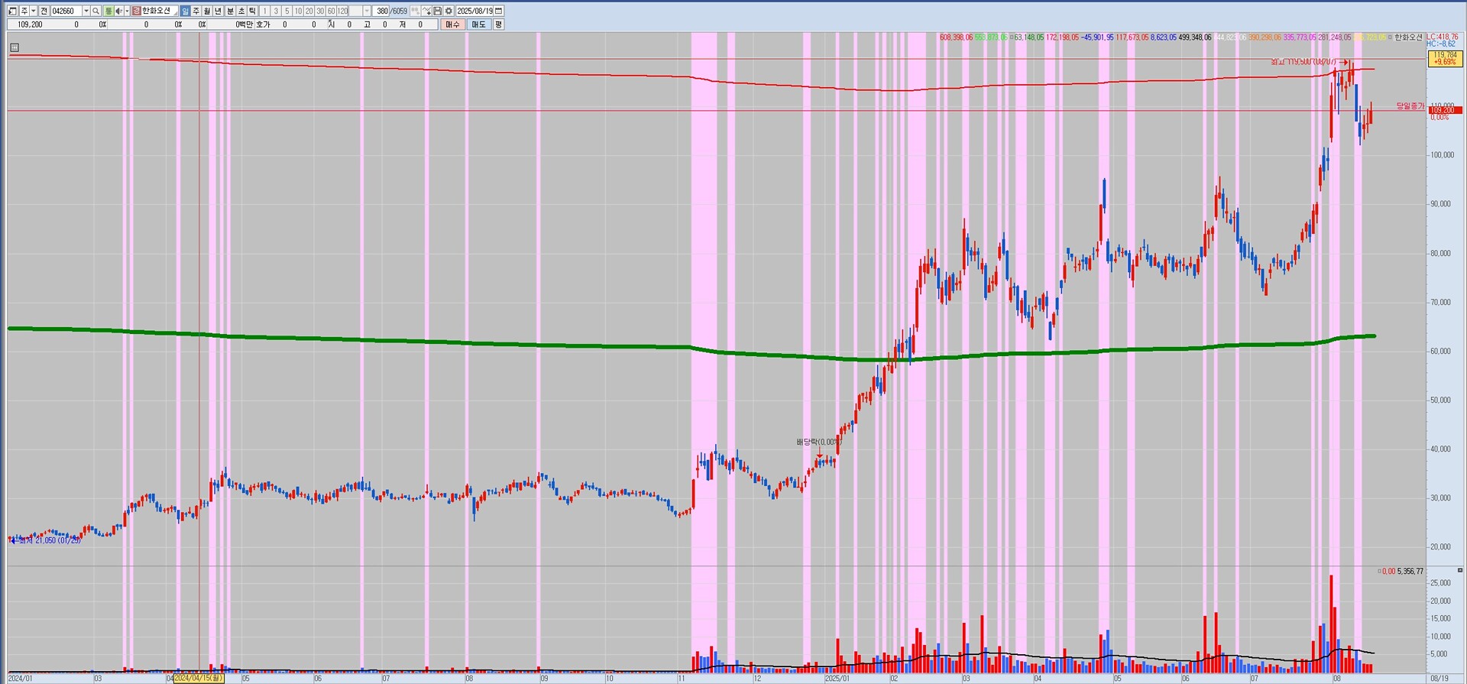Image resolution: width=1467 pixels, height=684 pixels.
Task: Choose the 1 interval button
Action: (x=265, y=11)
